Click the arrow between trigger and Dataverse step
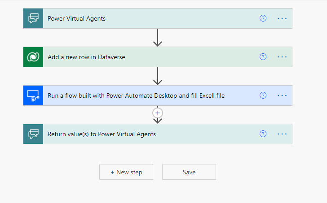 click(158, 38)
